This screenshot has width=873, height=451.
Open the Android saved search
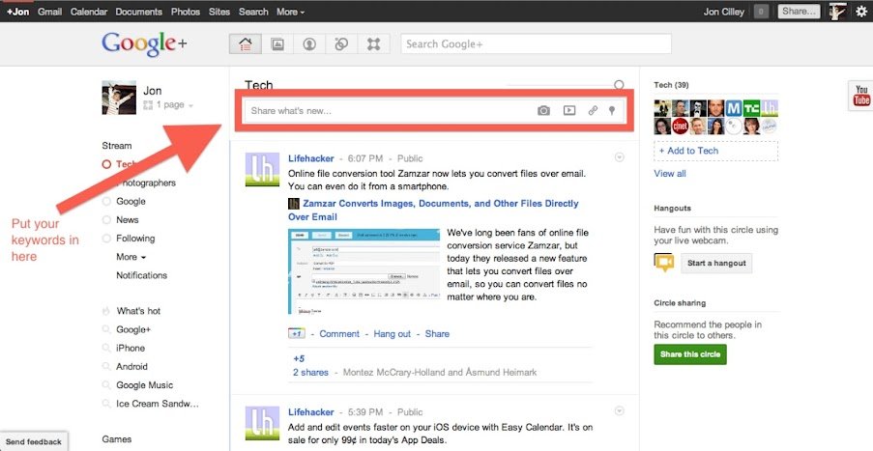point(131,366)
